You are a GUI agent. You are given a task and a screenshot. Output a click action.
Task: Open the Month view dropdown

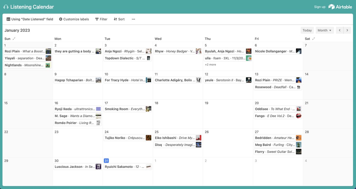click(x=325, y=30)
